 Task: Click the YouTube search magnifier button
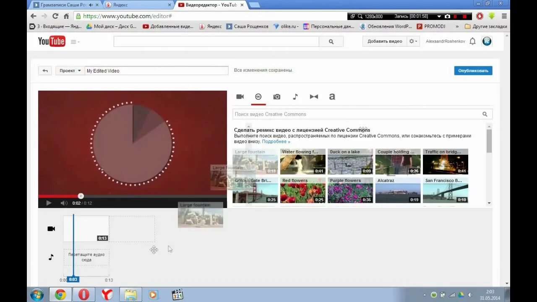331,42
